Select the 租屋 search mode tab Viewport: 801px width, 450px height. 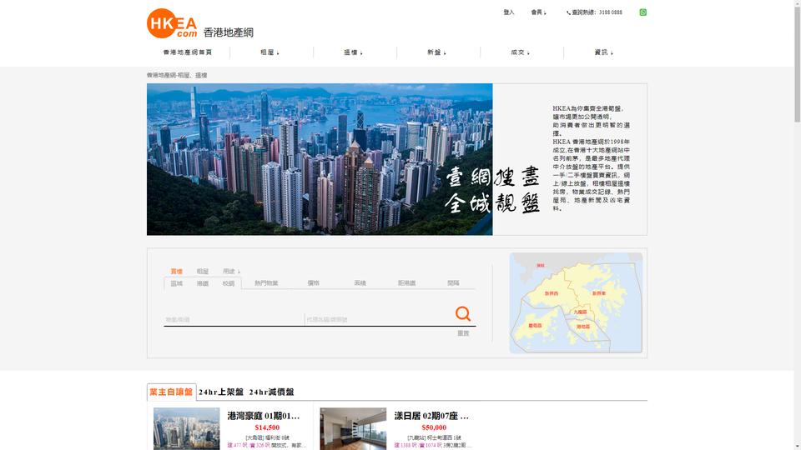202,272
